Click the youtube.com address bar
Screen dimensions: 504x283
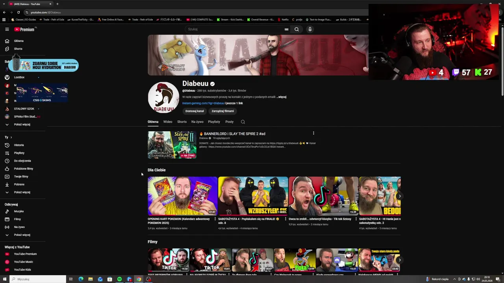tap(197, 12)
